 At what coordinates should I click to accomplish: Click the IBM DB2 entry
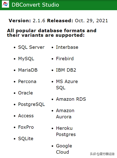[x=66, y=70]
